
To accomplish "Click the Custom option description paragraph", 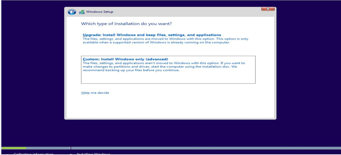I will pos(164,67).
